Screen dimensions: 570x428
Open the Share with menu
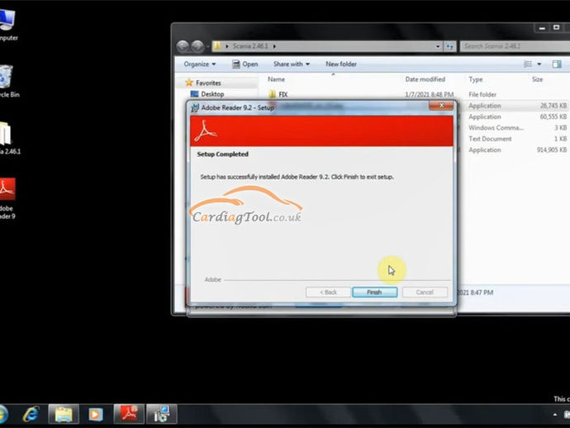coord(292,64)
